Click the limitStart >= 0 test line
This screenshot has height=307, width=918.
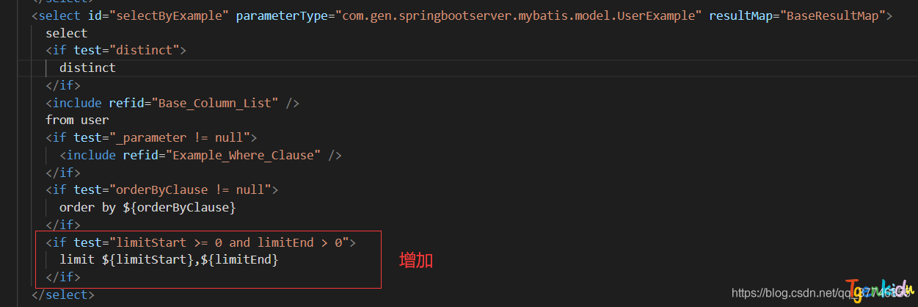click(200, 242)
